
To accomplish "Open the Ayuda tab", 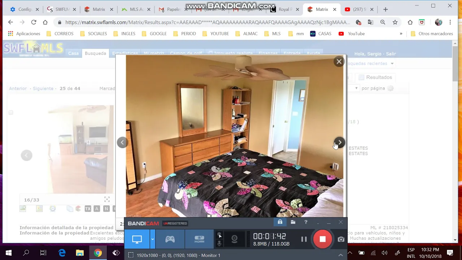I will (313, 53).
